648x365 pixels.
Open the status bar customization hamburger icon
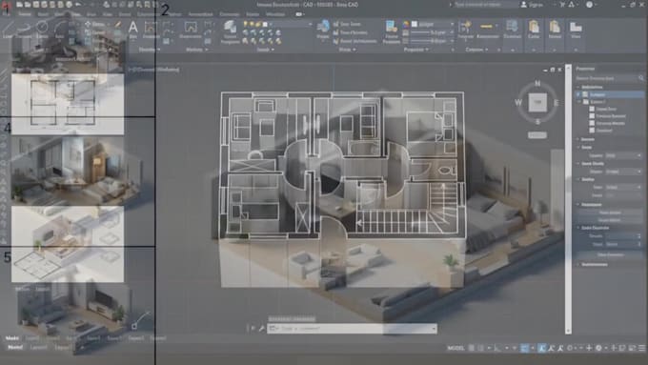pos(641,348)
